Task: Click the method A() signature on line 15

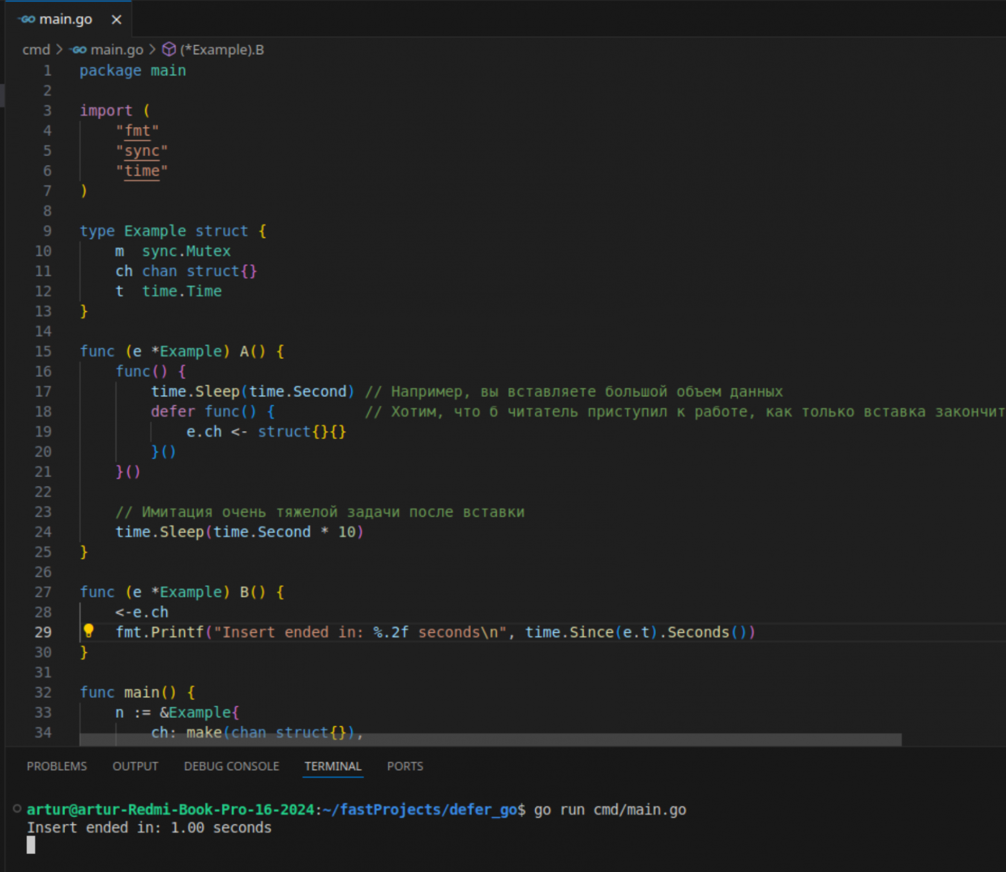Action: click(182, 351)
